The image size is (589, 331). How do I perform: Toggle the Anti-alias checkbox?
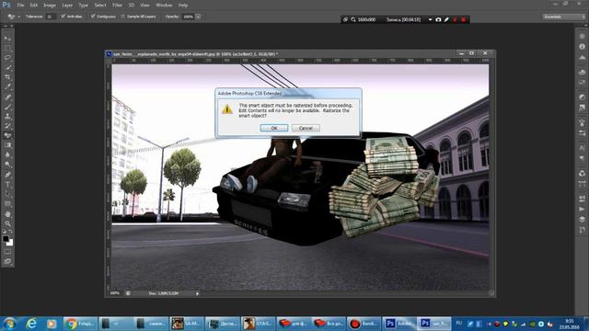pos(64,17)
